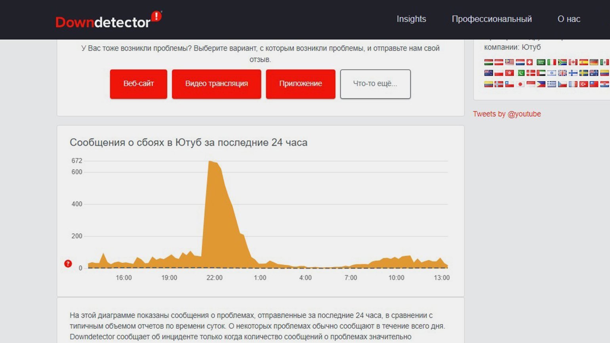
Task: Choose the Pakistan flag
Action: (521, 73)
